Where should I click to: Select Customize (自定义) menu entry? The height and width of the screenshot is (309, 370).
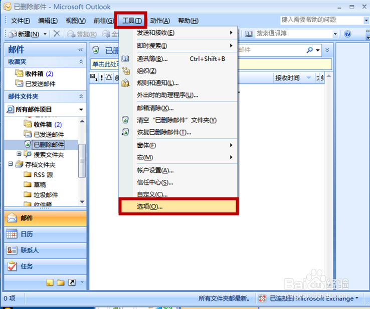178,194
